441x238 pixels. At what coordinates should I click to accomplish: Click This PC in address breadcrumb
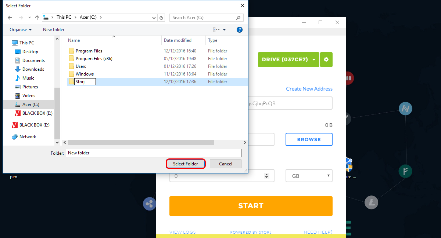64,18
